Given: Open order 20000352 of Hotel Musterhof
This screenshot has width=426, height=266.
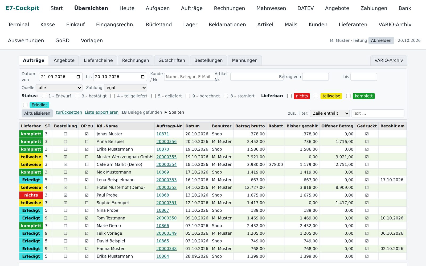Looking at the screenshot, I should [x=166, y=188].
